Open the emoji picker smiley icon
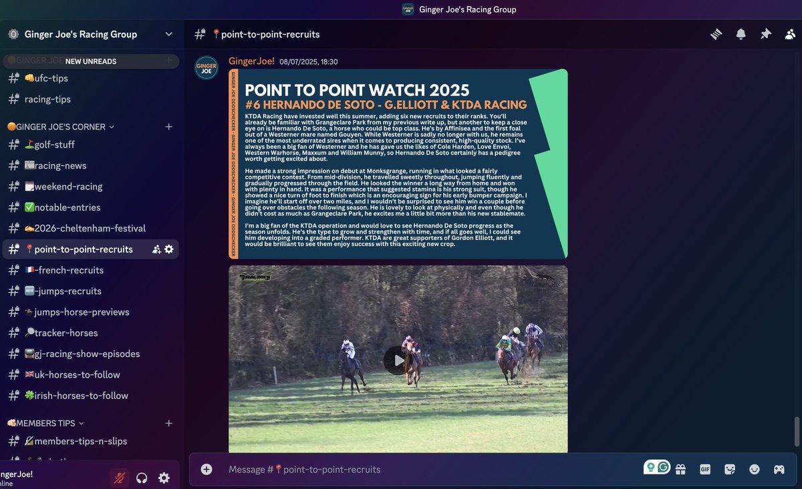 tap(755, 470)
